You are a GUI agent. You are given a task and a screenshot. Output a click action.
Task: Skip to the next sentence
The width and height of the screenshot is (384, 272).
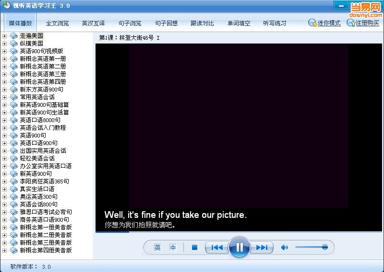click(262, 248)
